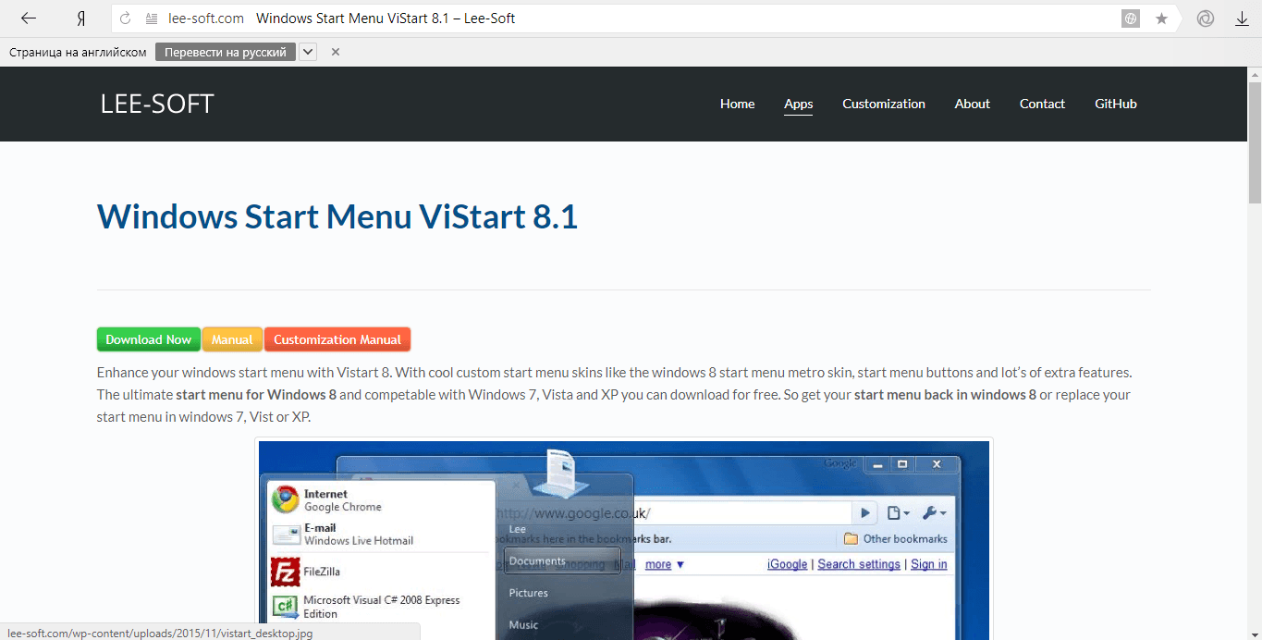The image size is (1262, 640).
Task: Open the Turbo mode icon beside bookmarks star
Action: tap(1205, 18)
